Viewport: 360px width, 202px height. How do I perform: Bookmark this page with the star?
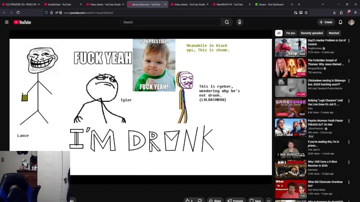pyautogui.click(x=306, y=13)
